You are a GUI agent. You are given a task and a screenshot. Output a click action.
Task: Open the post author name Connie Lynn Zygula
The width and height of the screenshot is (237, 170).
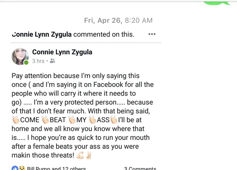pyautogui.click(x=62, y=52)
